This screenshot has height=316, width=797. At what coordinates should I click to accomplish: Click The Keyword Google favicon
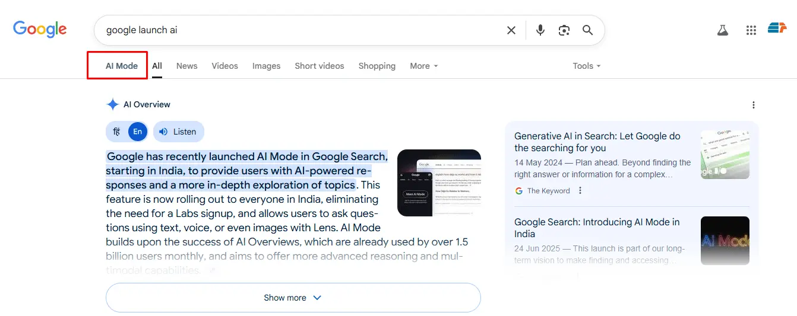point(519,191)
